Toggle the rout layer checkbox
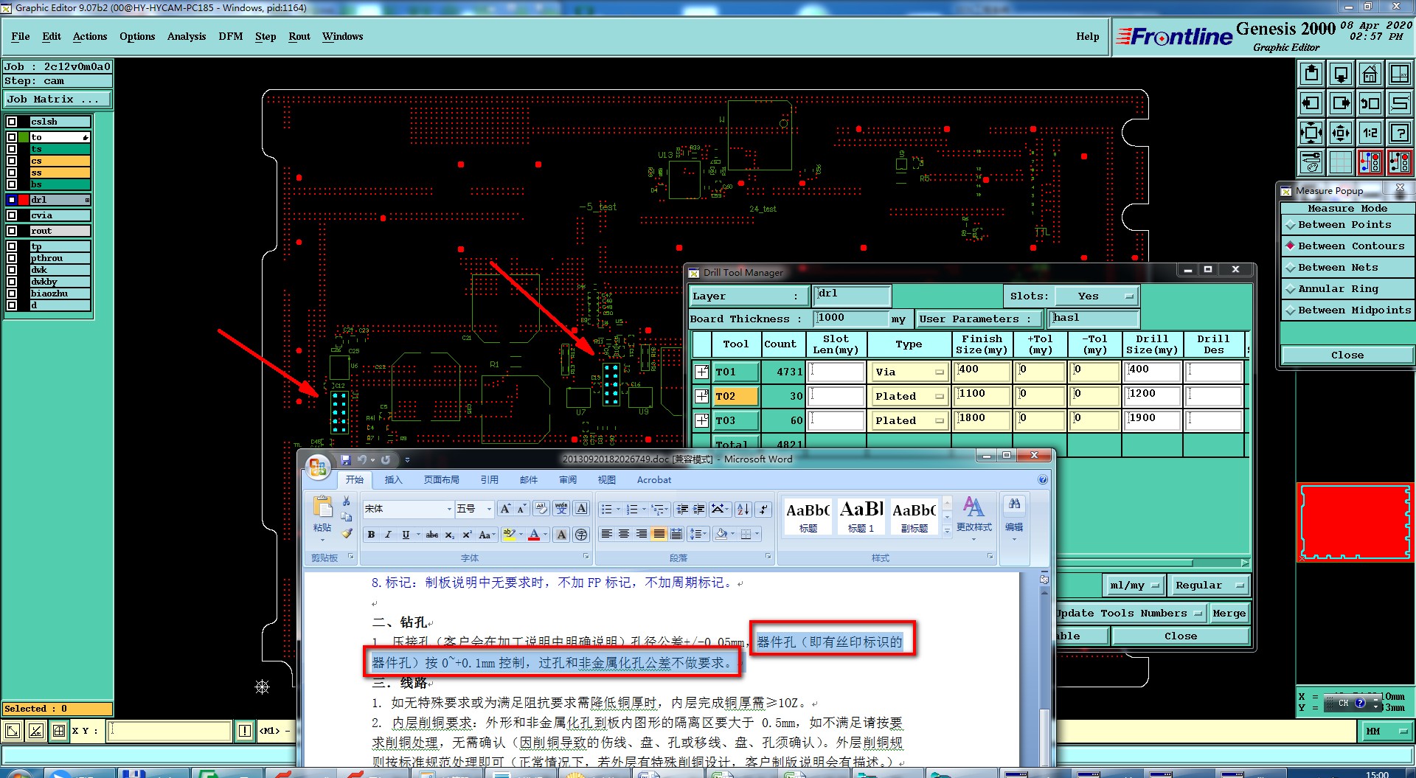 pos(12,231)
